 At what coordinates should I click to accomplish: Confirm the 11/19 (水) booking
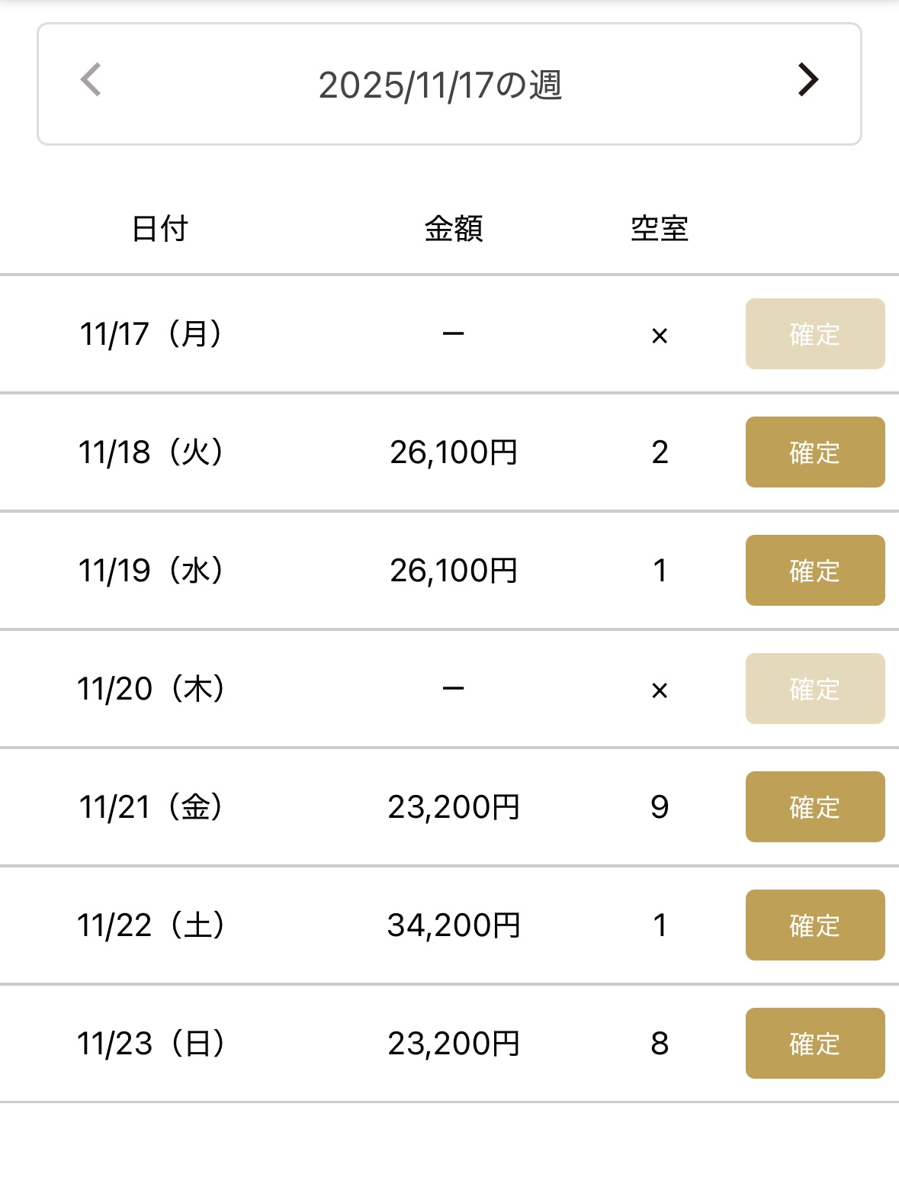[x=814, y=571]
